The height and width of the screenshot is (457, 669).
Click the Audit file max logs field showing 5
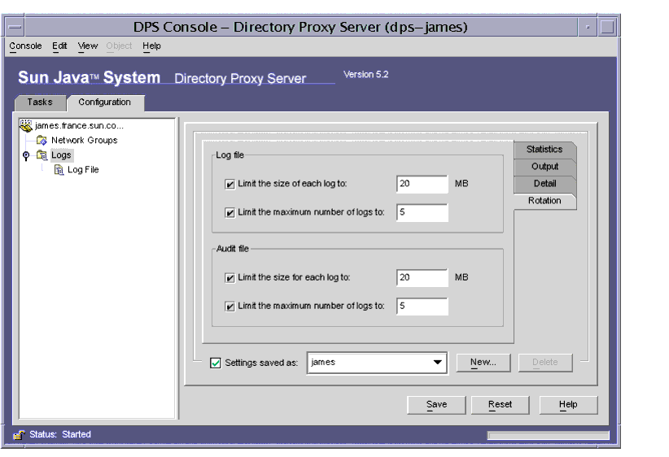tap(422, 306)
